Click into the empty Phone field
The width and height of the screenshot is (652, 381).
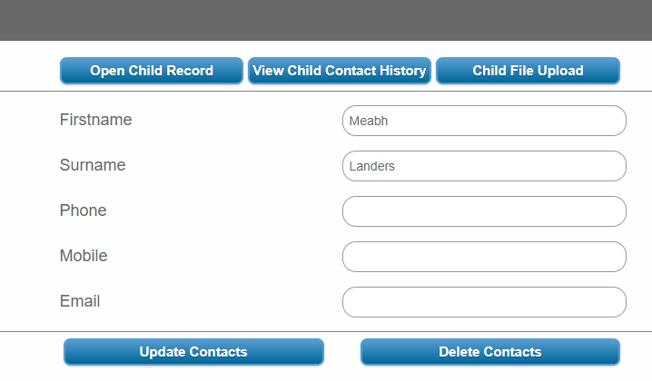484,211
